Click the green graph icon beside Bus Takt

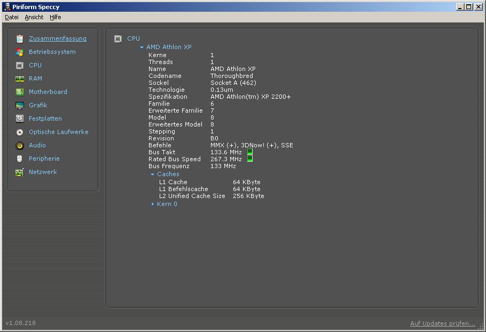point(250,152)
